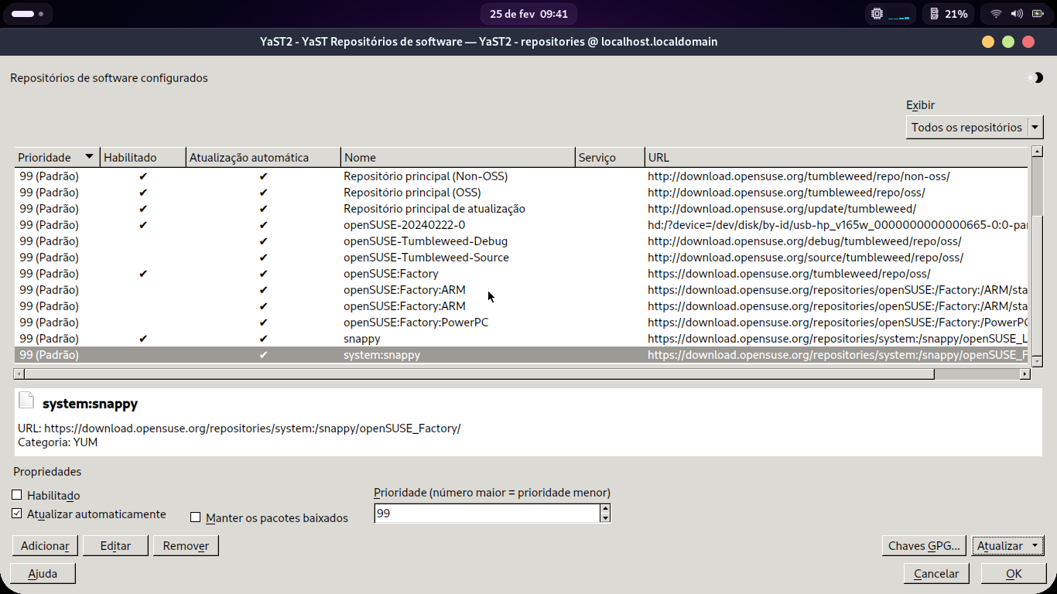
Task: Select Repositório principal (Non-OSS) row
Action: pyautogui.click(x=522, y=176)
